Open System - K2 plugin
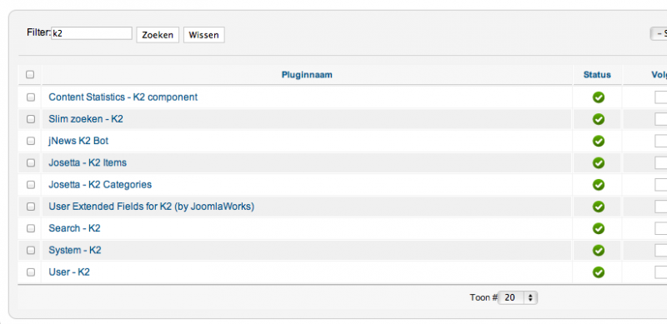 click(x=75, y=250)
